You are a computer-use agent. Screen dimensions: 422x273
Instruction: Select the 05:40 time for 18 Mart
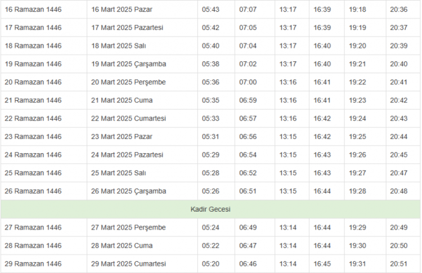[211, 46]
